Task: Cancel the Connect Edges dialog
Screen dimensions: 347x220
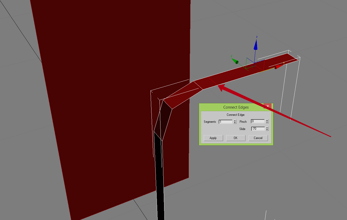Action: point(258,138)
